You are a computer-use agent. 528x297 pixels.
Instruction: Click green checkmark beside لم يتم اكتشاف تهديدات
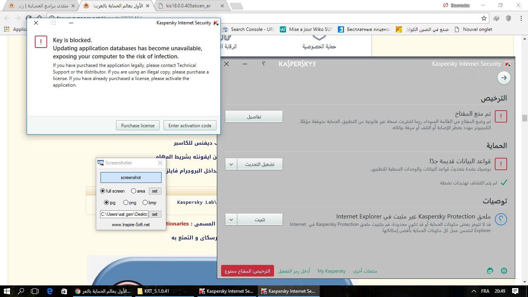[x=504, y=182]
